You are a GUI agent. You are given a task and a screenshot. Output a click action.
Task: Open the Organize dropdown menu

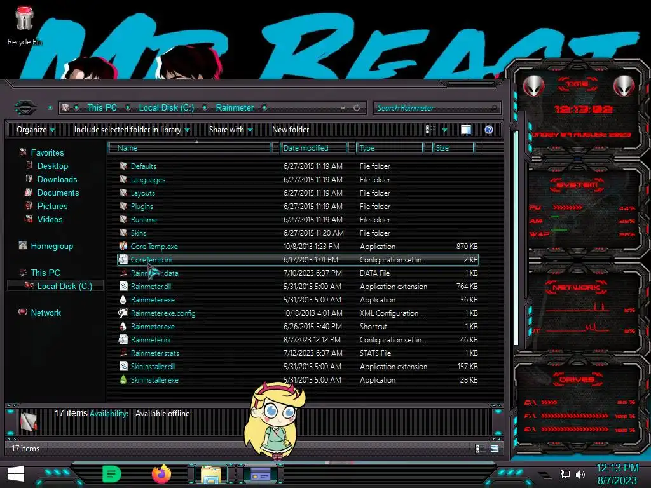point(36,130)
